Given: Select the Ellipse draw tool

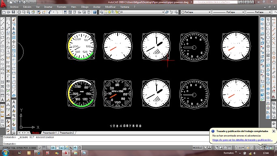Looking at the screenshot, I should click(2, 60).
